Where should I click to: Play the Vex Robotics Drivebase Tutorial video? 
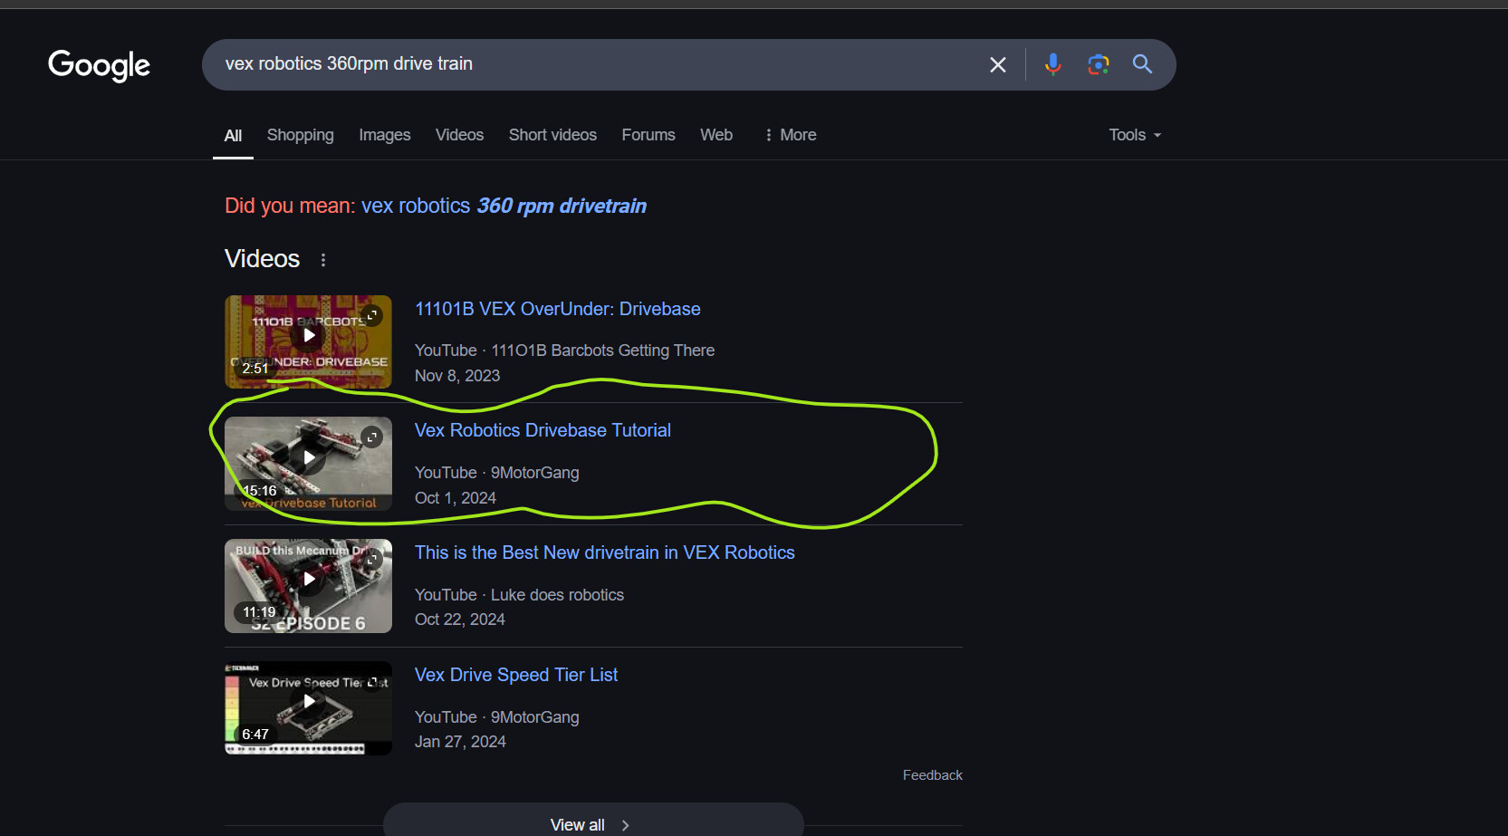(309, 457)
